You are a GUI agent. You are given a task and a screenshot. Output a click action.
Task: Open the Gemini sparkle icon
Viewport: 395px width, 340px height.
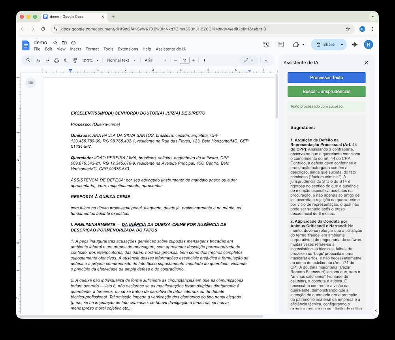(x=355, y=45)
